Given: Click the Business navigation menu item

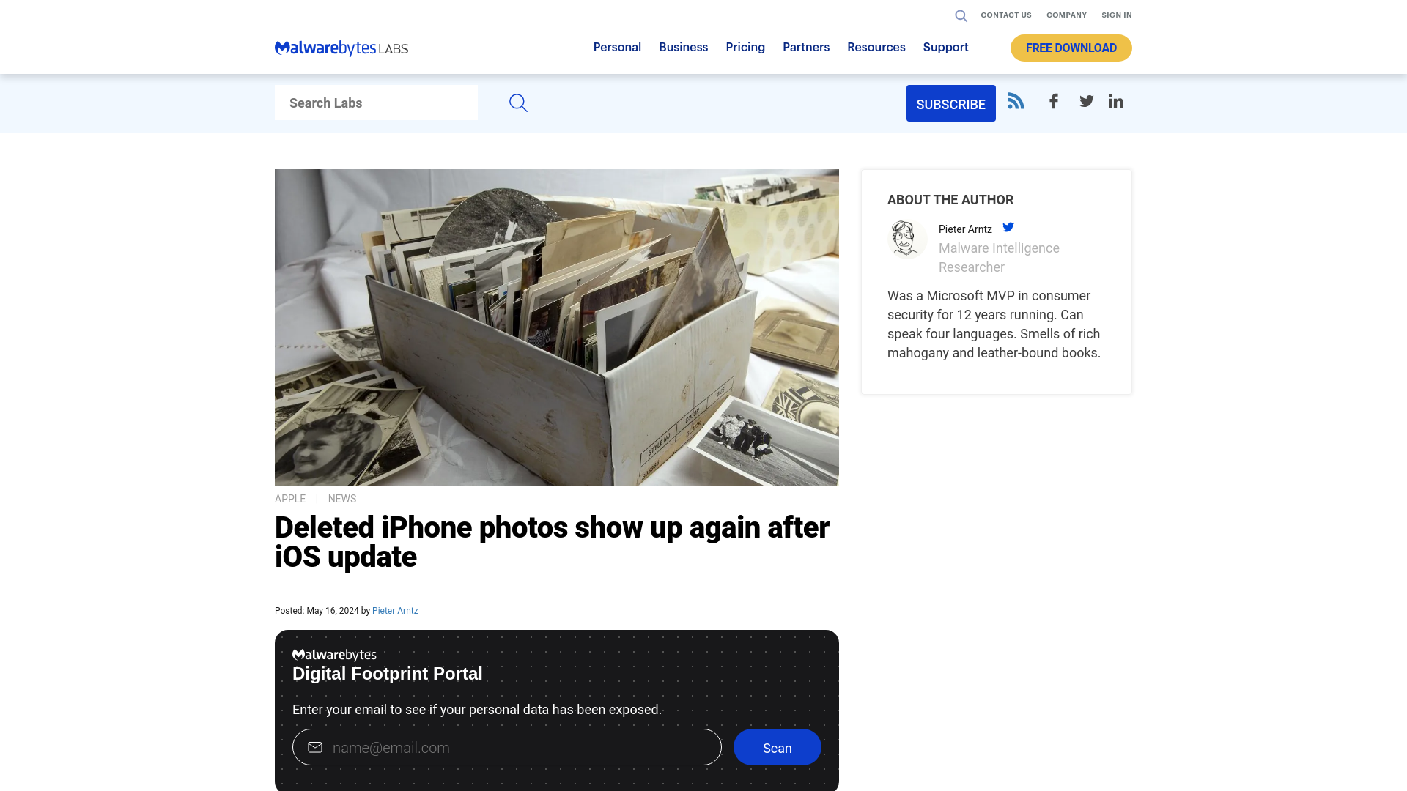Looking at the screenshot, I should click(x=683, y=48).
